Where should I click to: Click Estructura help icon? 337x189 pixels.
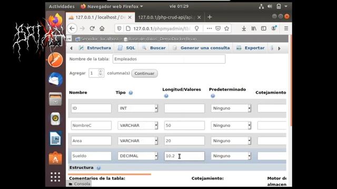click(x=98, y=168)
